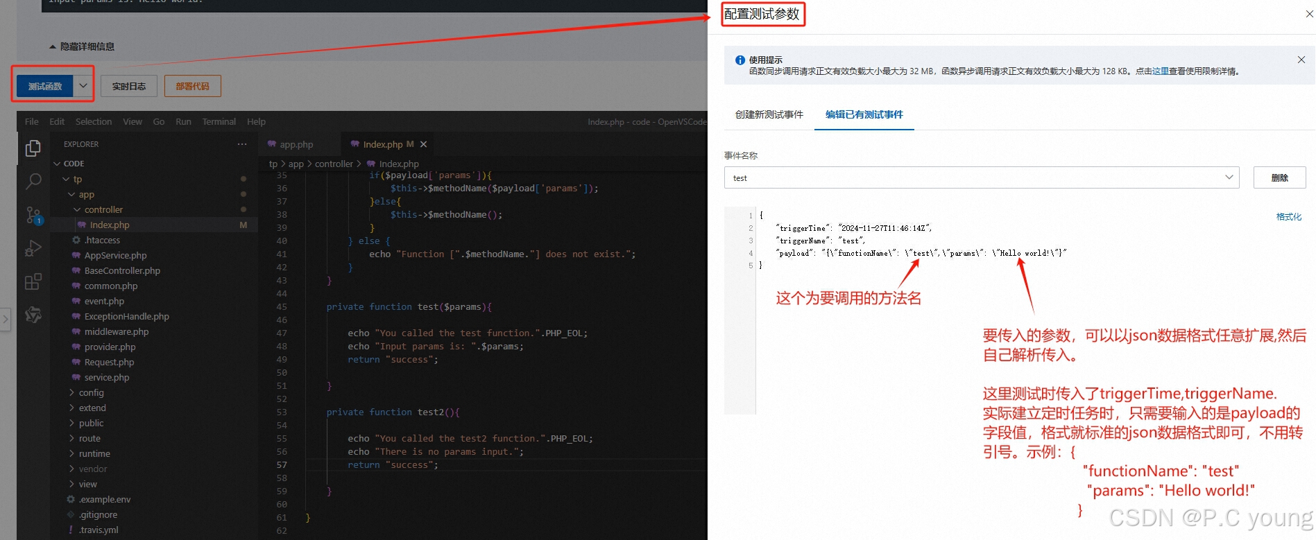Click the bottom activity bar icon
The width and height of the screenshot is (1316, 540).
pos(33,315)
